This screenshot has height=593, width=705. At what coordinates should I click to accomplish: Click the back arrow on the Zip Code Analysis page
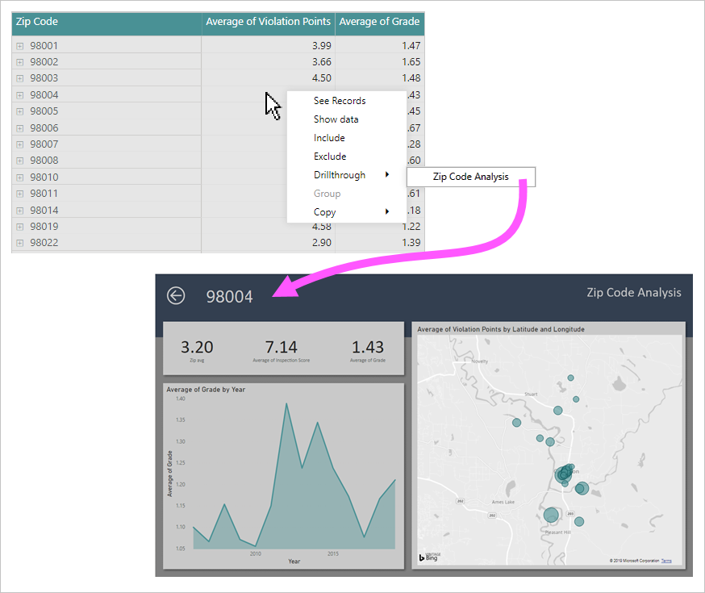[x=175, y=295]
